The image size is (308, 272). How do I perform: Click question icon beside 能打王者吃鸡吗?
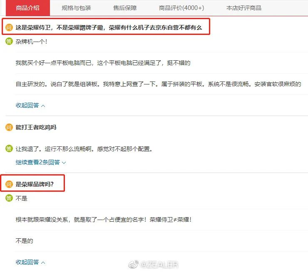(x=9, y=127)
